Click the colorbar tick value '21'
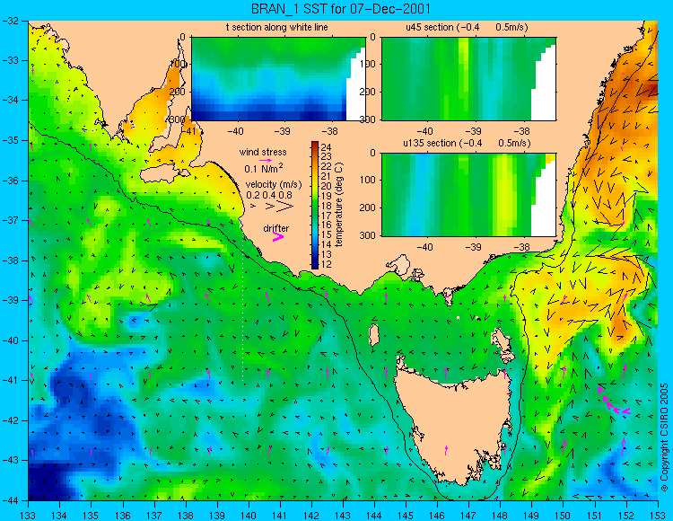Viewport: 673px width, 521px height. pyautogui.click(x=327, y=176)
